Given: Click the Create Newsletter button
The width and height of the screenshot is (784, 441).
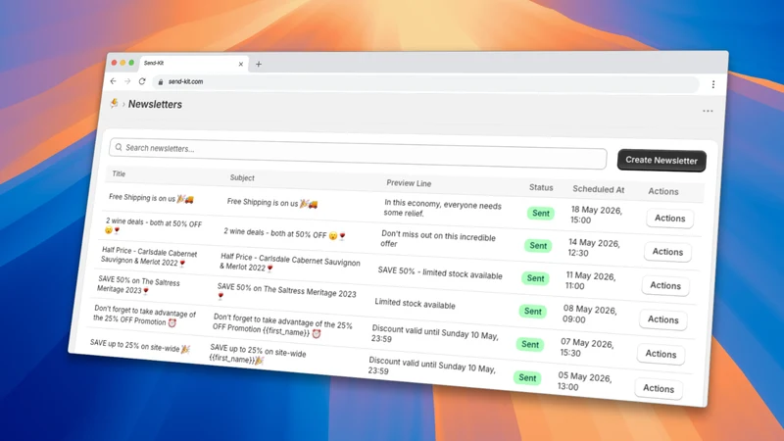Looking at the screenshot, I should pos(661,160).
